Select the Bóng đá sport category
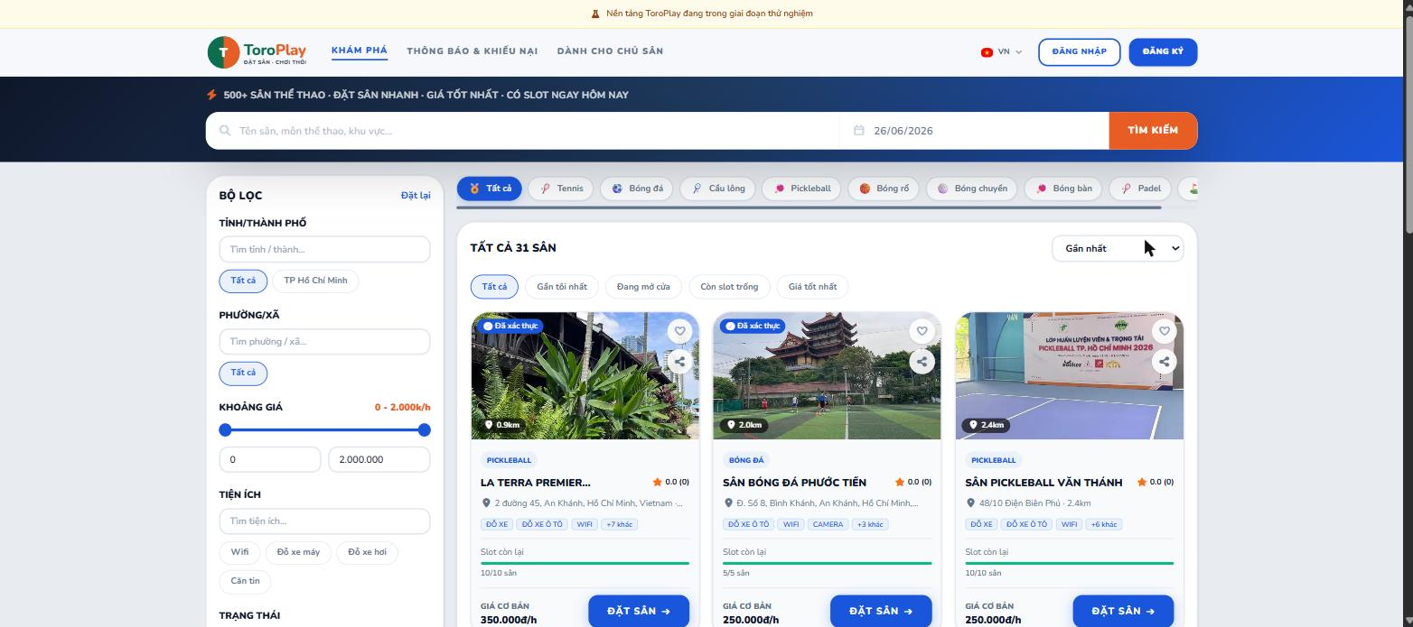This screenshot has width=1413, height=627. [637, 189]
